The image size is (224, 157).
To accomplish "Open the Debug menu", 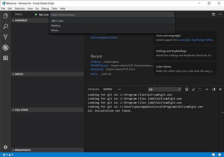I will tap(45, 9).
